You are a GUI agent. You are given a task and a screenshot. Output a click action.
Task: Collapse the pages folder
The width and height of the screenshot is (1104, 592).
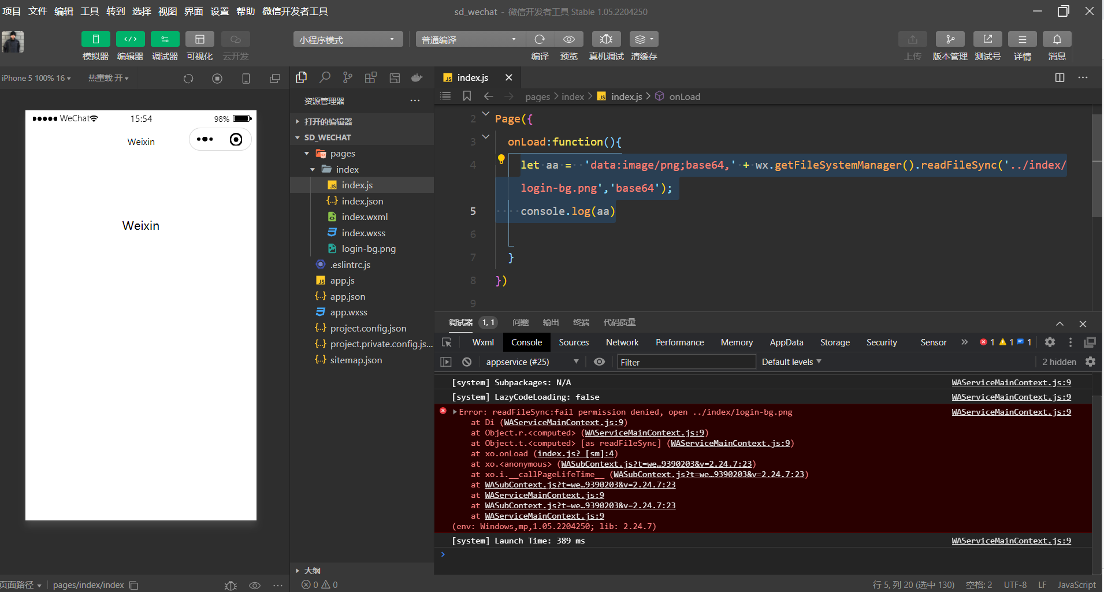(307, 154)
